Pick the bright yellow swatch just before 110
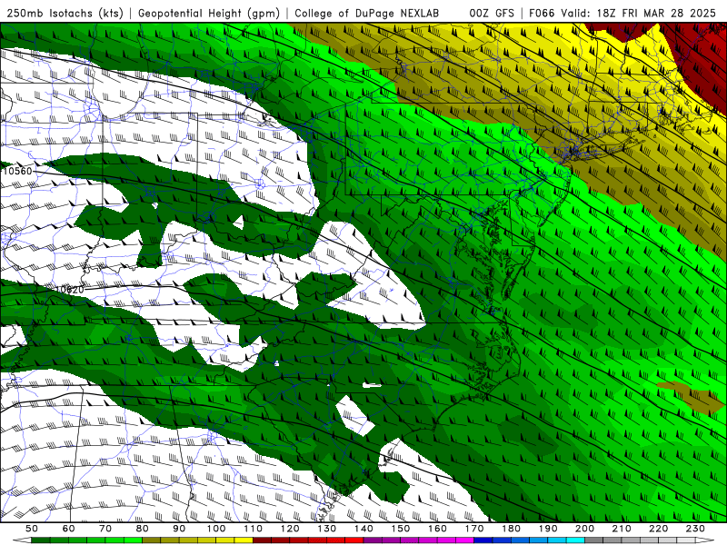Screen dimensions: 727x545 [244, 540]
